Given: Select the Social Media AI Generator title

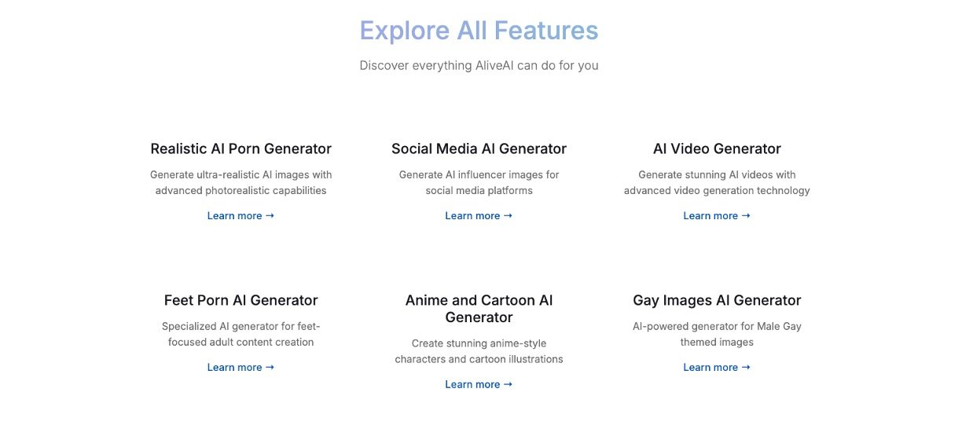Looking at the screenshot, I should pos(479,149).
